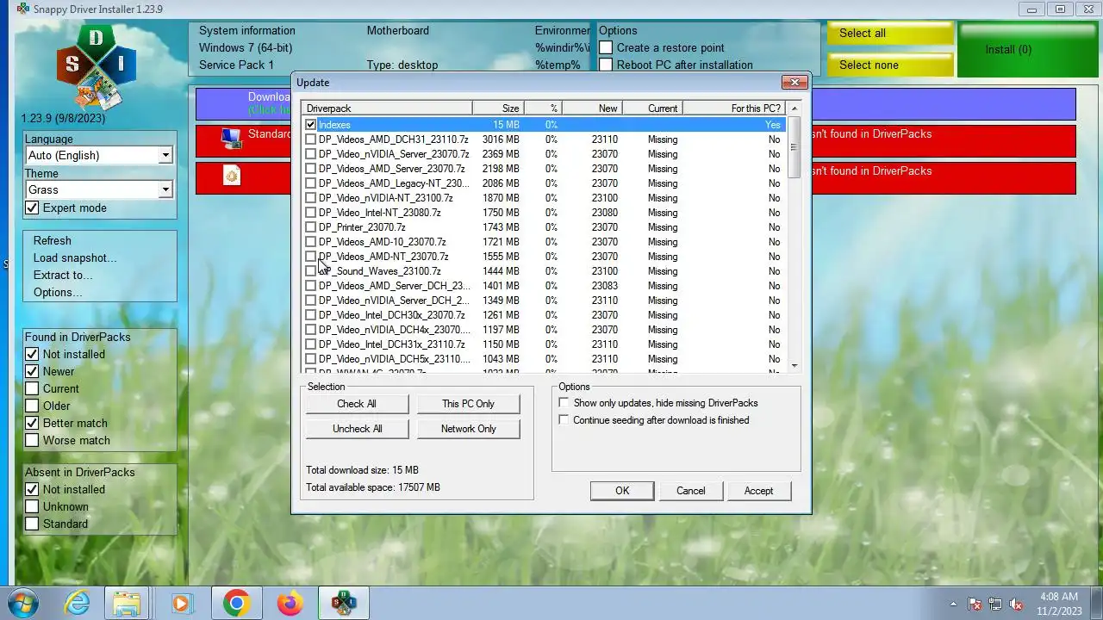Click the list scroll down arrow
The height and width of the screenshot is (620, 1103).
click(795, 366)
